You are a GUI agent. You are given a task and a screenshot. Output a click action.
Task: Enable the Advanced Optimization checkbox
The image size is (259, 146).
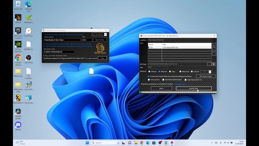[163, 79]
